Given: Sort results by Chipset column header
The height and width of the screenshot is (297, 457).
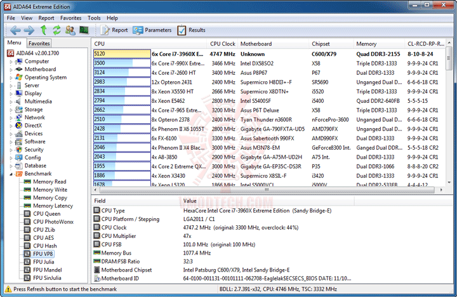Looking at the screenshot, I should (x=331, y=44).
